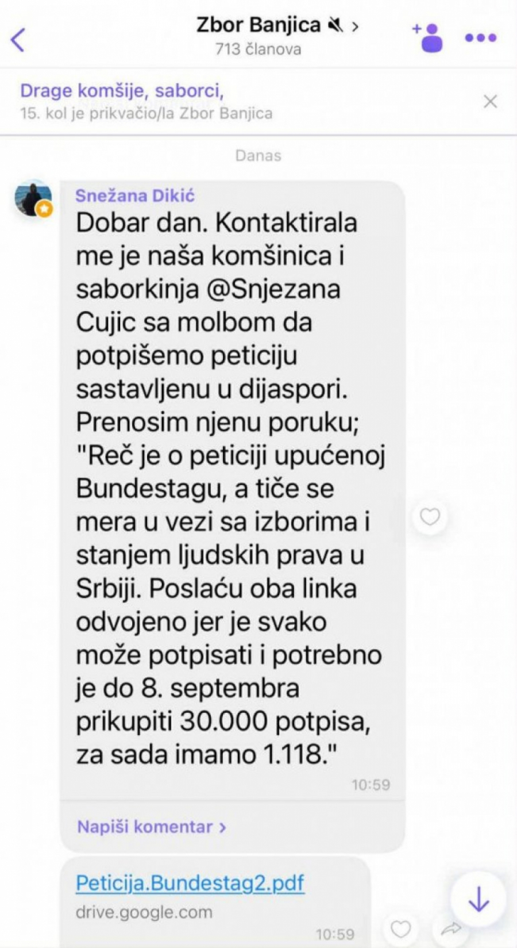Screen dimensions: 517x948
Task: Add a member to Zbor Banjica
Action: tap(428, 37)
